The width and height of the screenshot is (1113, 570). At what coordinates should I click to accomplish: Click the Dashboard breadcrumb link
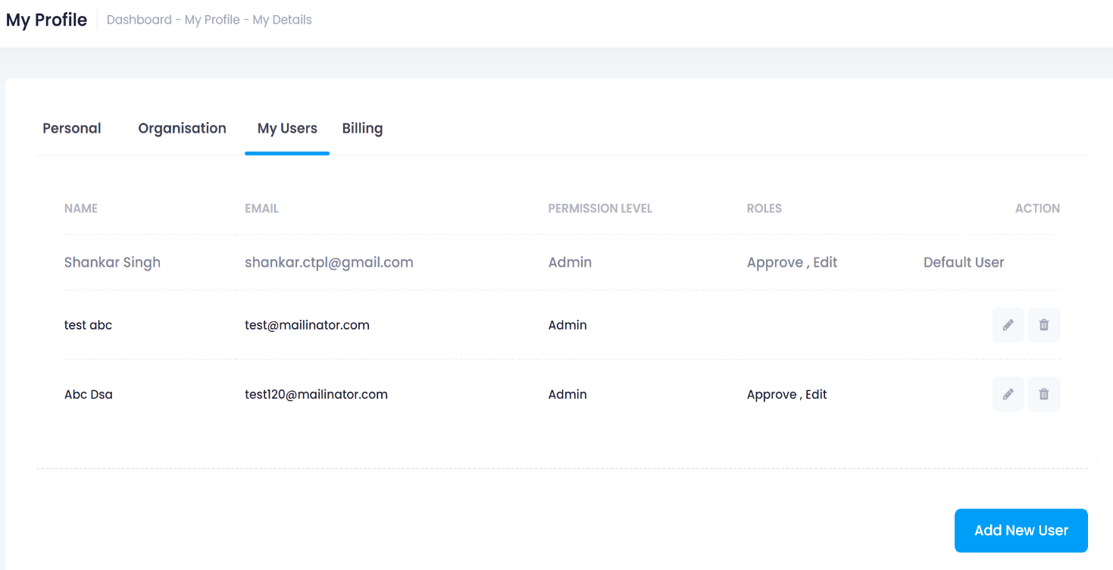pyautogui.click(x=139, y=20)
